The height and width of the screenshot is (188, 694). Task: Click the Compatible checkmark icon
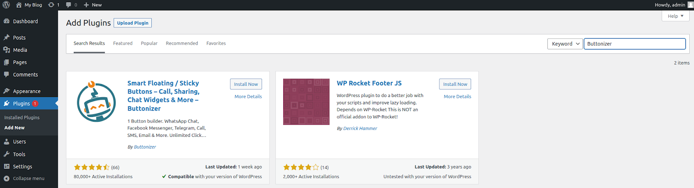[x=164, y=176]
